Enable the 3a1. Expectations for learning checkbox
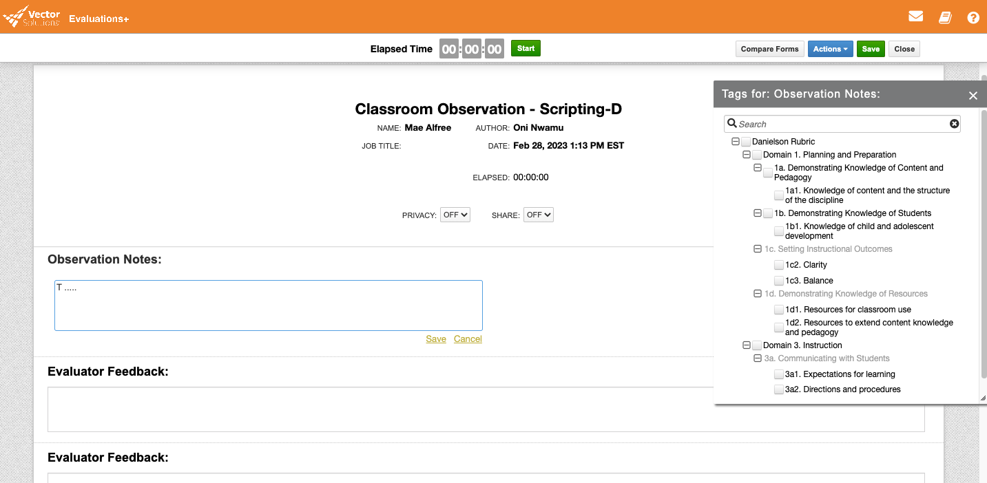Screen dimensions: 987x483 tap(779, 374)
